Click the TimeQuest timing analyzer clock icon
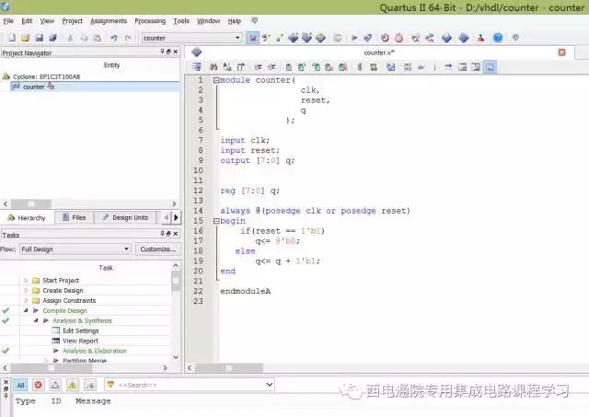This screenshot has height=417, width=589. tap(398, 38)
